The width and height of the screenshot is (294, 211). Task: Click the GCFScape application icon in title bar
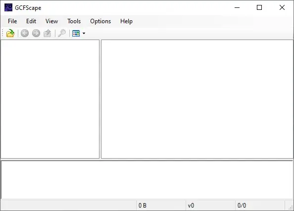click(x=8, y=8)
